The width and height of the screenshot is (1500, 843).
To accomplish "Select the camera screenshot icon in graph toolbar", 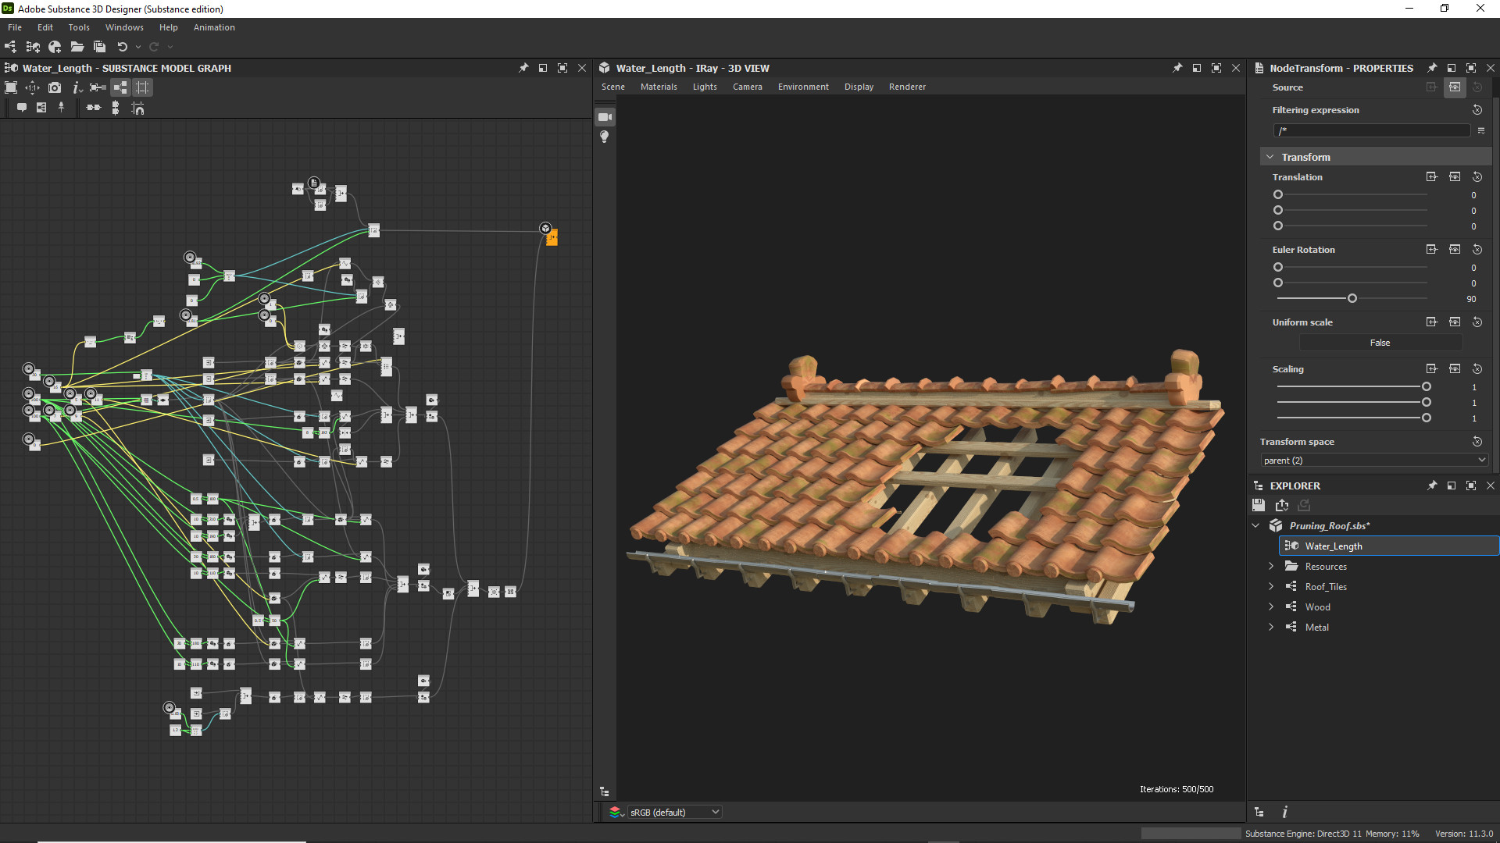I will (55, 87).
